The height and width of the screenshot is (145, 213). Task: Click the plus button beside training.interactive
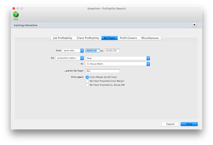click(194, 25)
